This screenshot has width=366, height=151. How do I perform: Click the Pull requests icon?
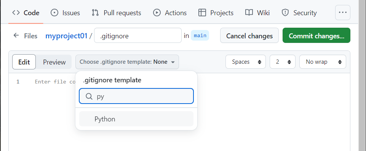(x=95, y=13)
